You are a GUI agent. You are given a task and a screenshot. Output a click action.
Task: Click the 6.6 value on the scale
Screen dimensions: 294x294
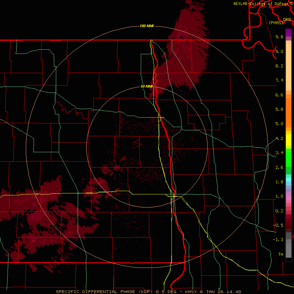coord(279,95)
